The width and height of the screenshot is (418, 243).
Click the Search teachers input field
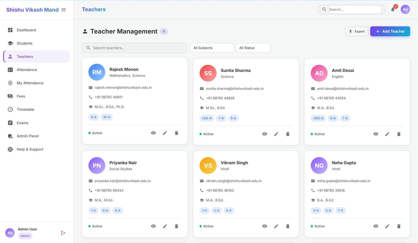(134, 48)
